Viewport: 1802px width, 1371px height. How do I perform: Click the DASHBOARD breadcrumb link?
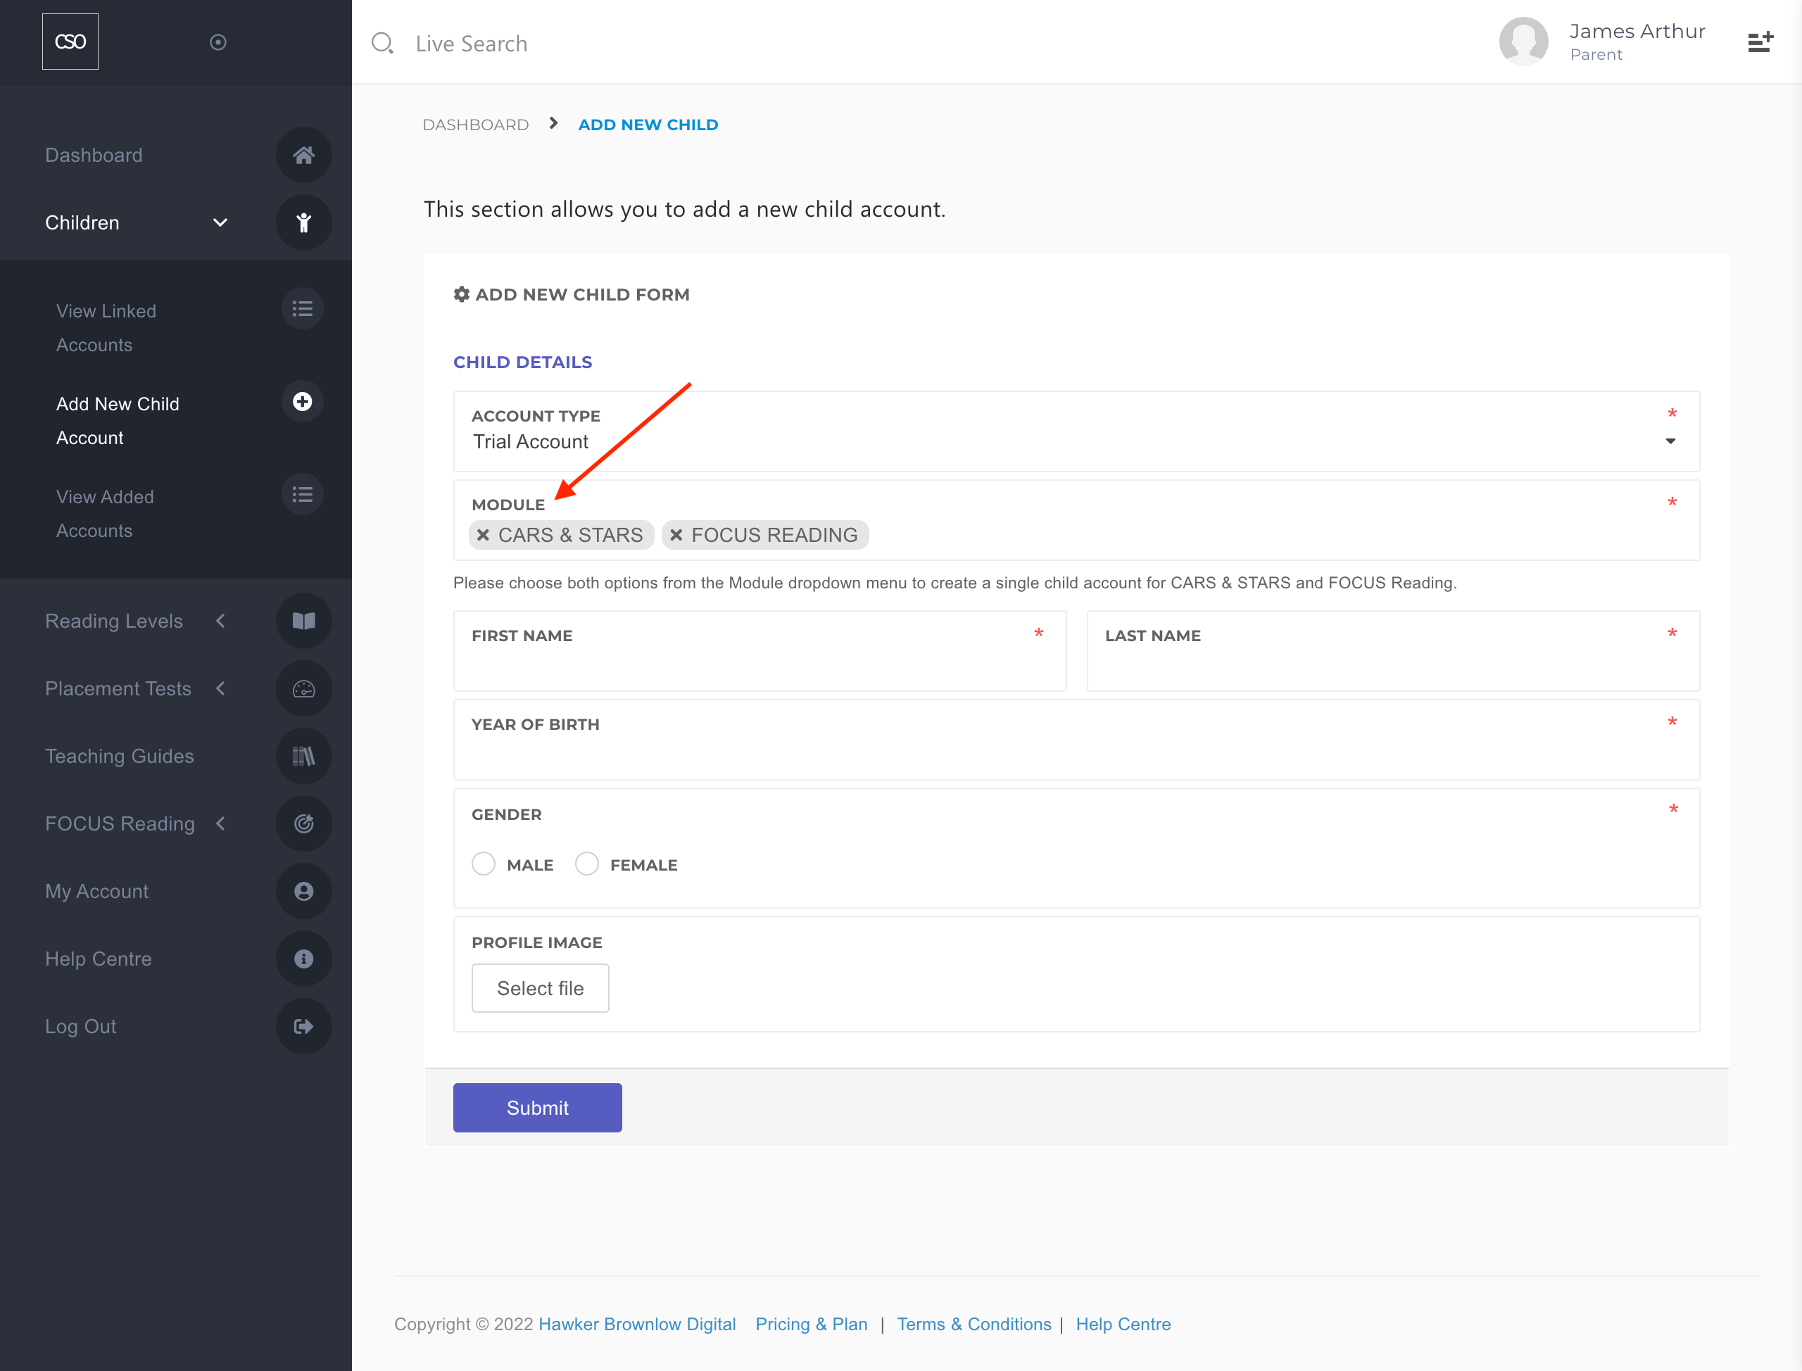pyautogui.click(x=476, y=125)
